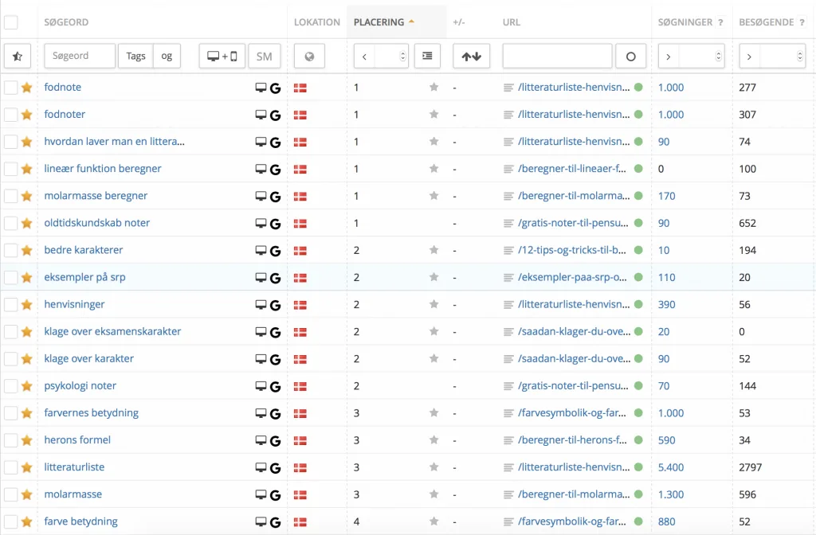Toggle the gold star for oldtidskundskab noter
The width and height of the screenshot is (816, 535).
pyautogui.click(x=27, y=223)
